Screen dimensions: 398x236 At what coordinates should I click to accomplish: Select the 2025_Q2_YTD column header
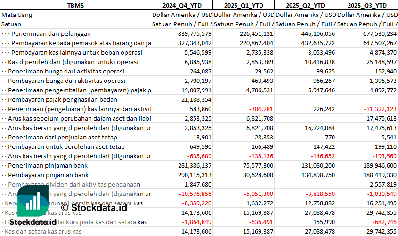[x=305, y=5]
